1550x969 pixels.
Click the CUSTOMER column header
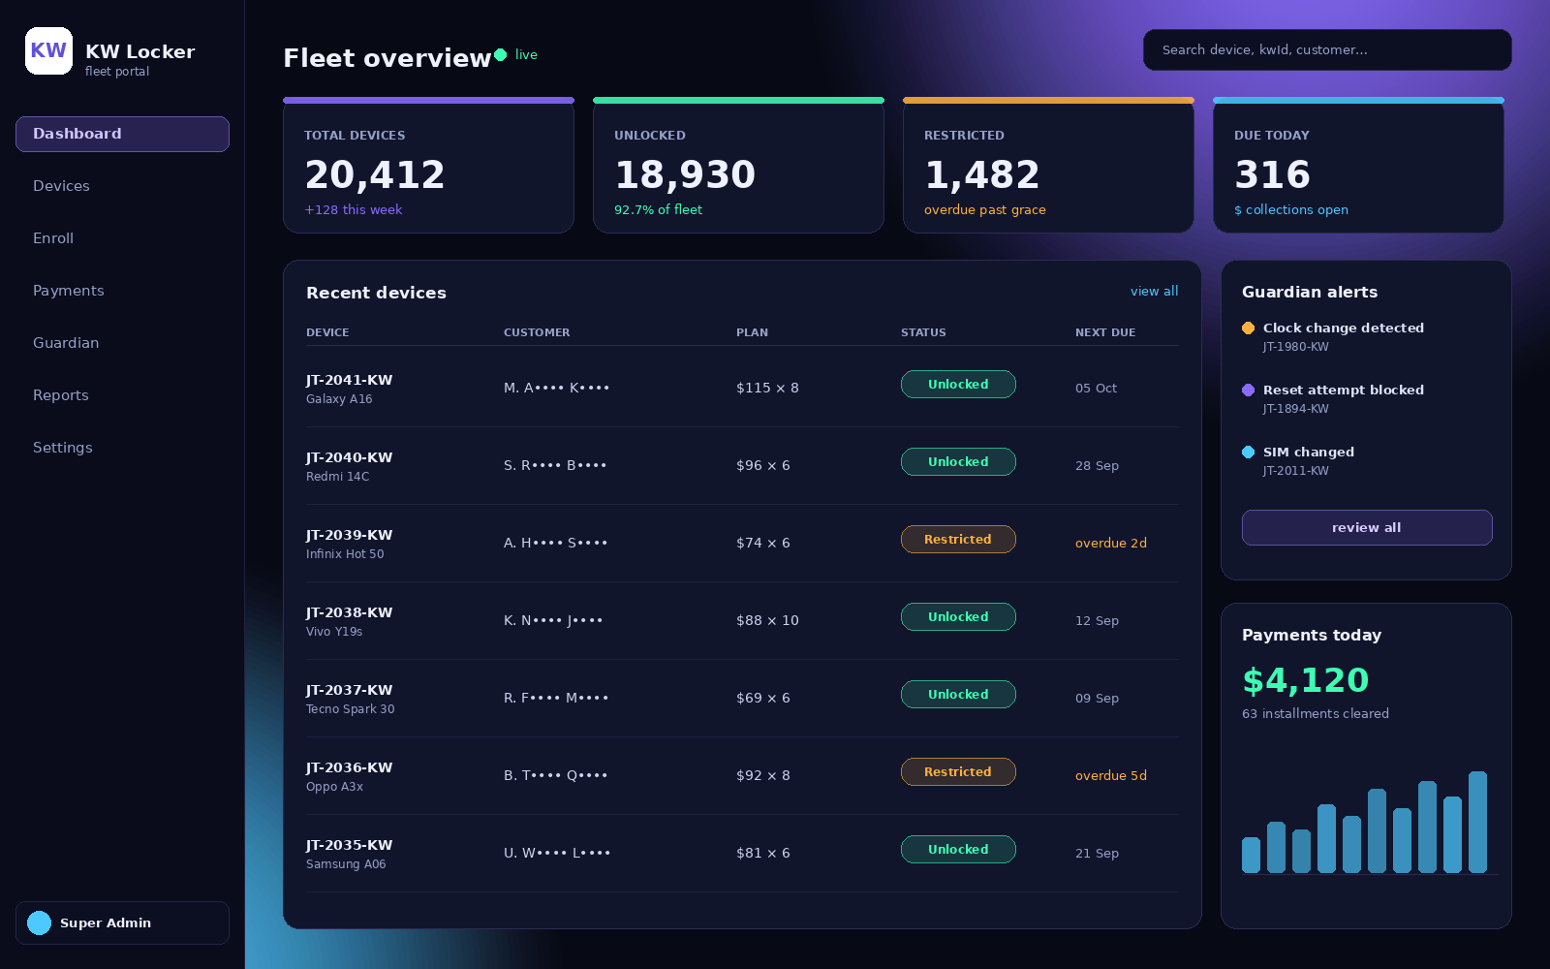pos(537,332)
